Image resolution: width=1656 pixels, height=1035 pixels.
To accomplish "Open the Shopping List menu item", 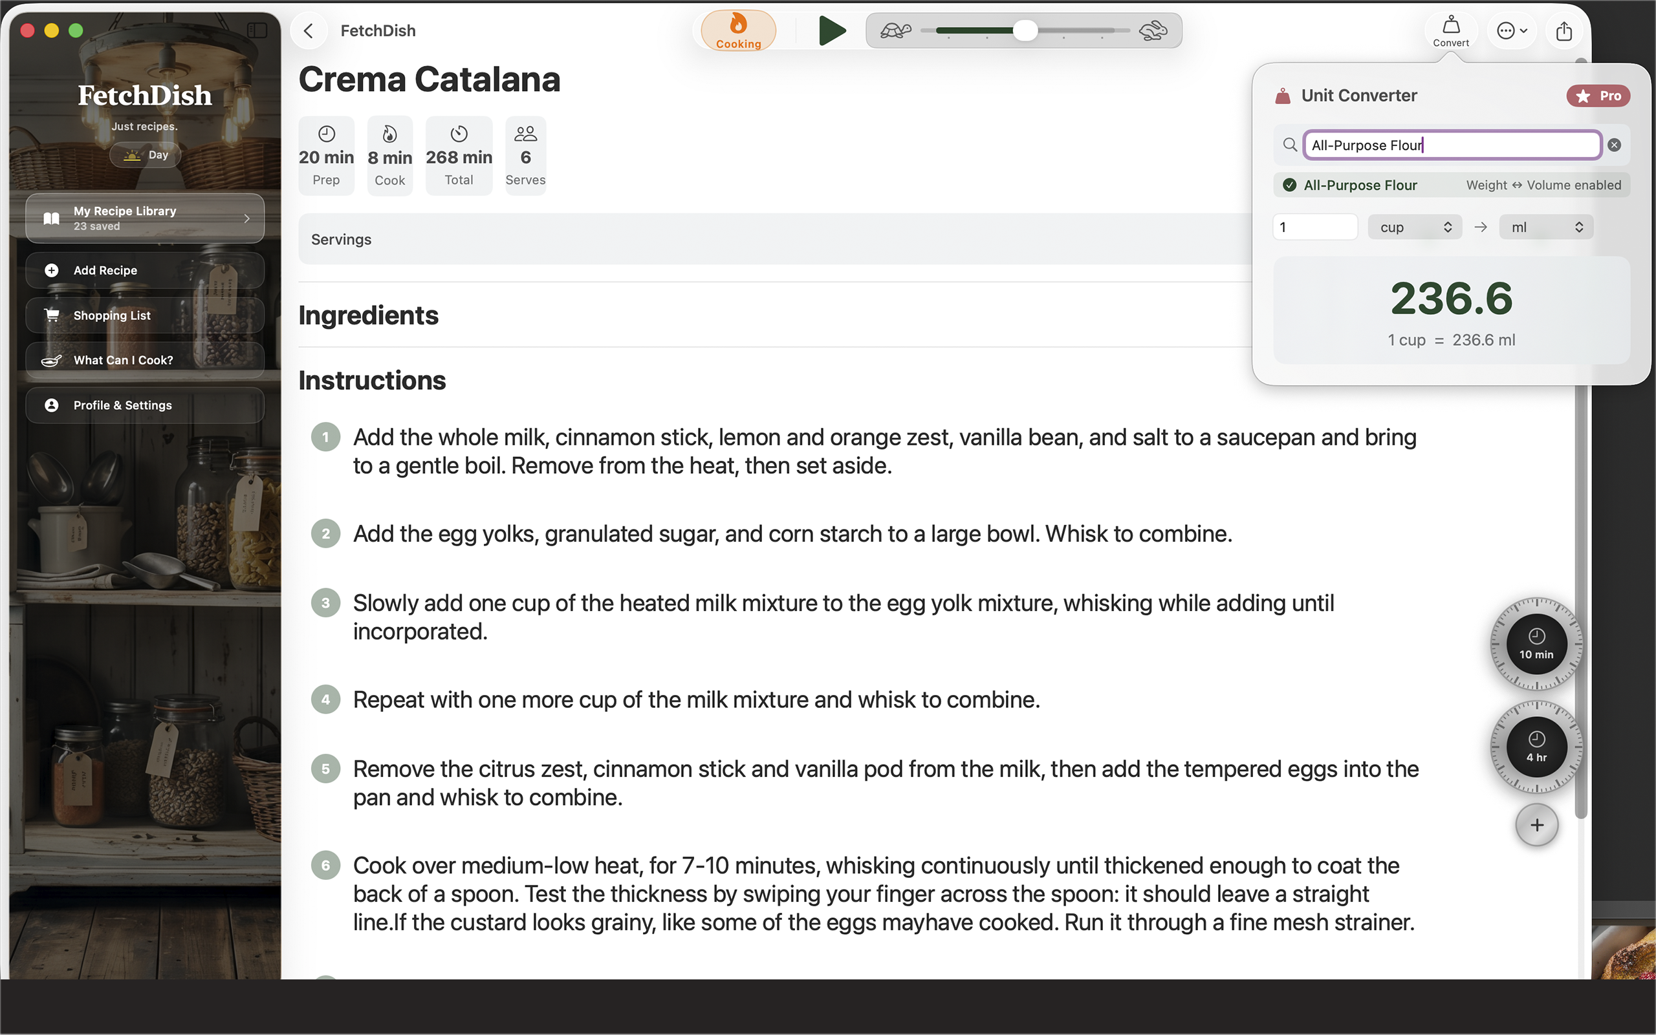I will (x=145, y=315).
